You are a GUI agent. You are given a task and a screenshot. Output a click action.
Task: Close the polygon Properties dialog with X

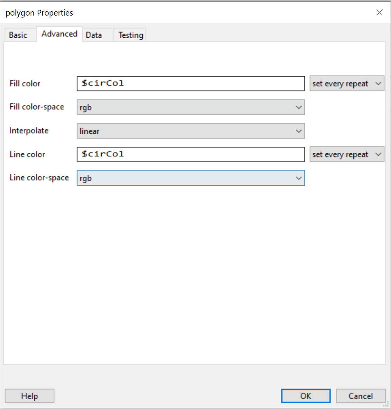[x=379, y=12]
